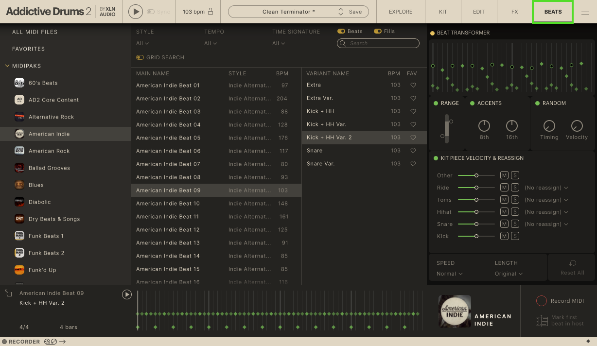Open the Style filter dropdown
Viewport: 597px width, 346px height.
(142, 43)
